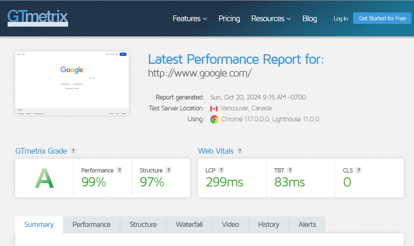The height and width of the screenshot is (246, 414).
Task: Open help icon beside Web Vitals
Action: (x=239, y=151)
